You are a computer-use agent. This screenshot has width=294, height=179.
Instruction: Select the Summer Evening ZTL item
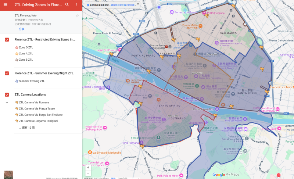[x=32, y=81]
